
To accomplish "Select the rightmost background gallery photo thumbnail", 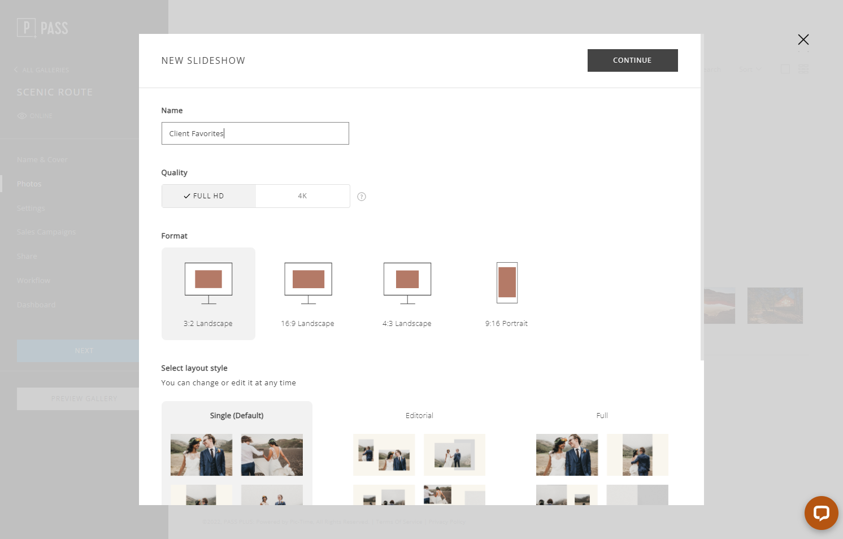I will coord(775,306).
